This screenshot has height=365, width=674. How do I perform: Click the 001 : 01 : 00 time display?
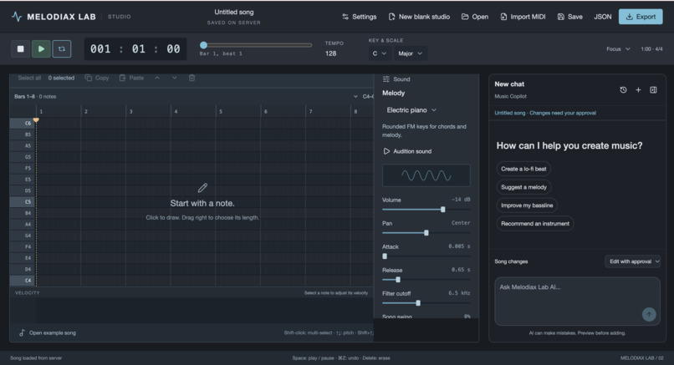(x=135, y=49)
